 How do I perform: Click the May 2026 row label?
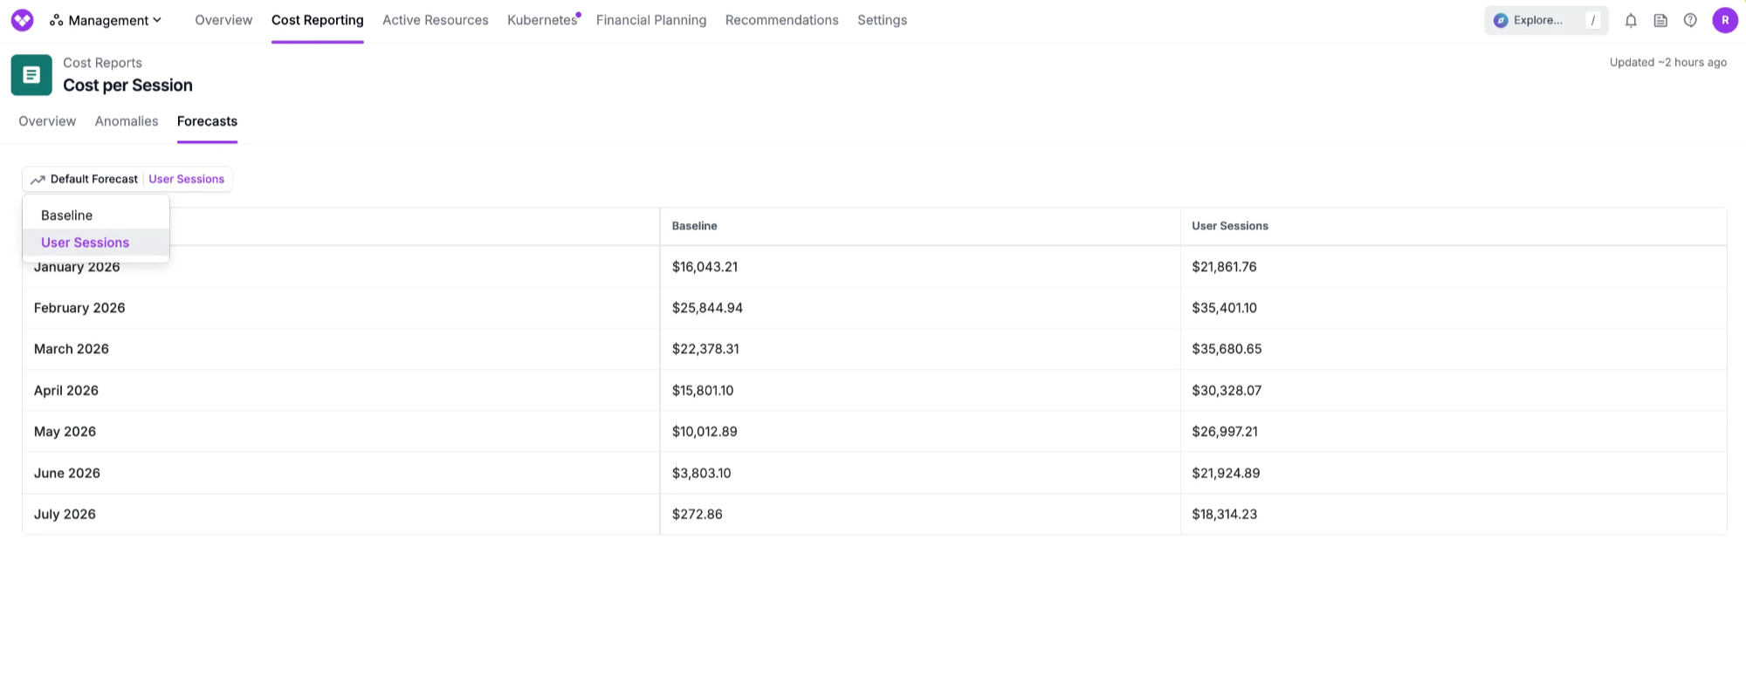65,432
